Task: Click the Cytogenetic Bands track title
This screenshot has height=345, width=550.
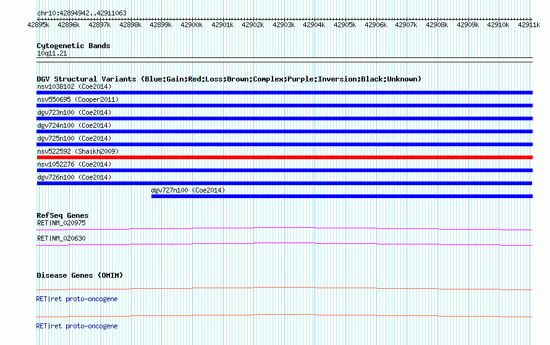Action: click(x=74, y=46)
